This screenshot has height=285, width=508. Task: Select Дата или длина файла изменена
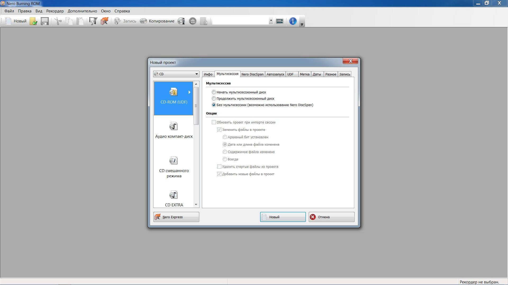[x=251, y=144]
